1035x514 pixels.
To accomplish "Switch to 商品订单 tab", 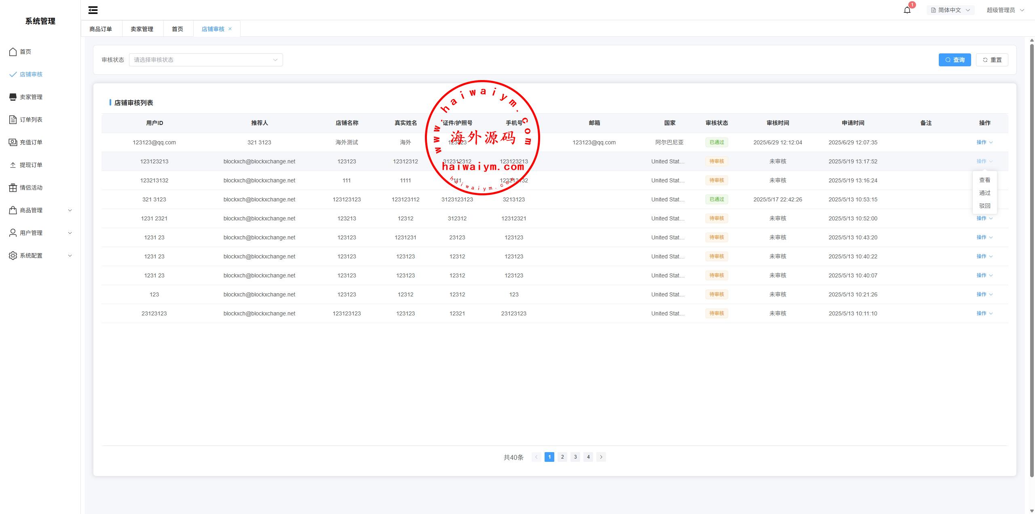I will pos(101,29).
